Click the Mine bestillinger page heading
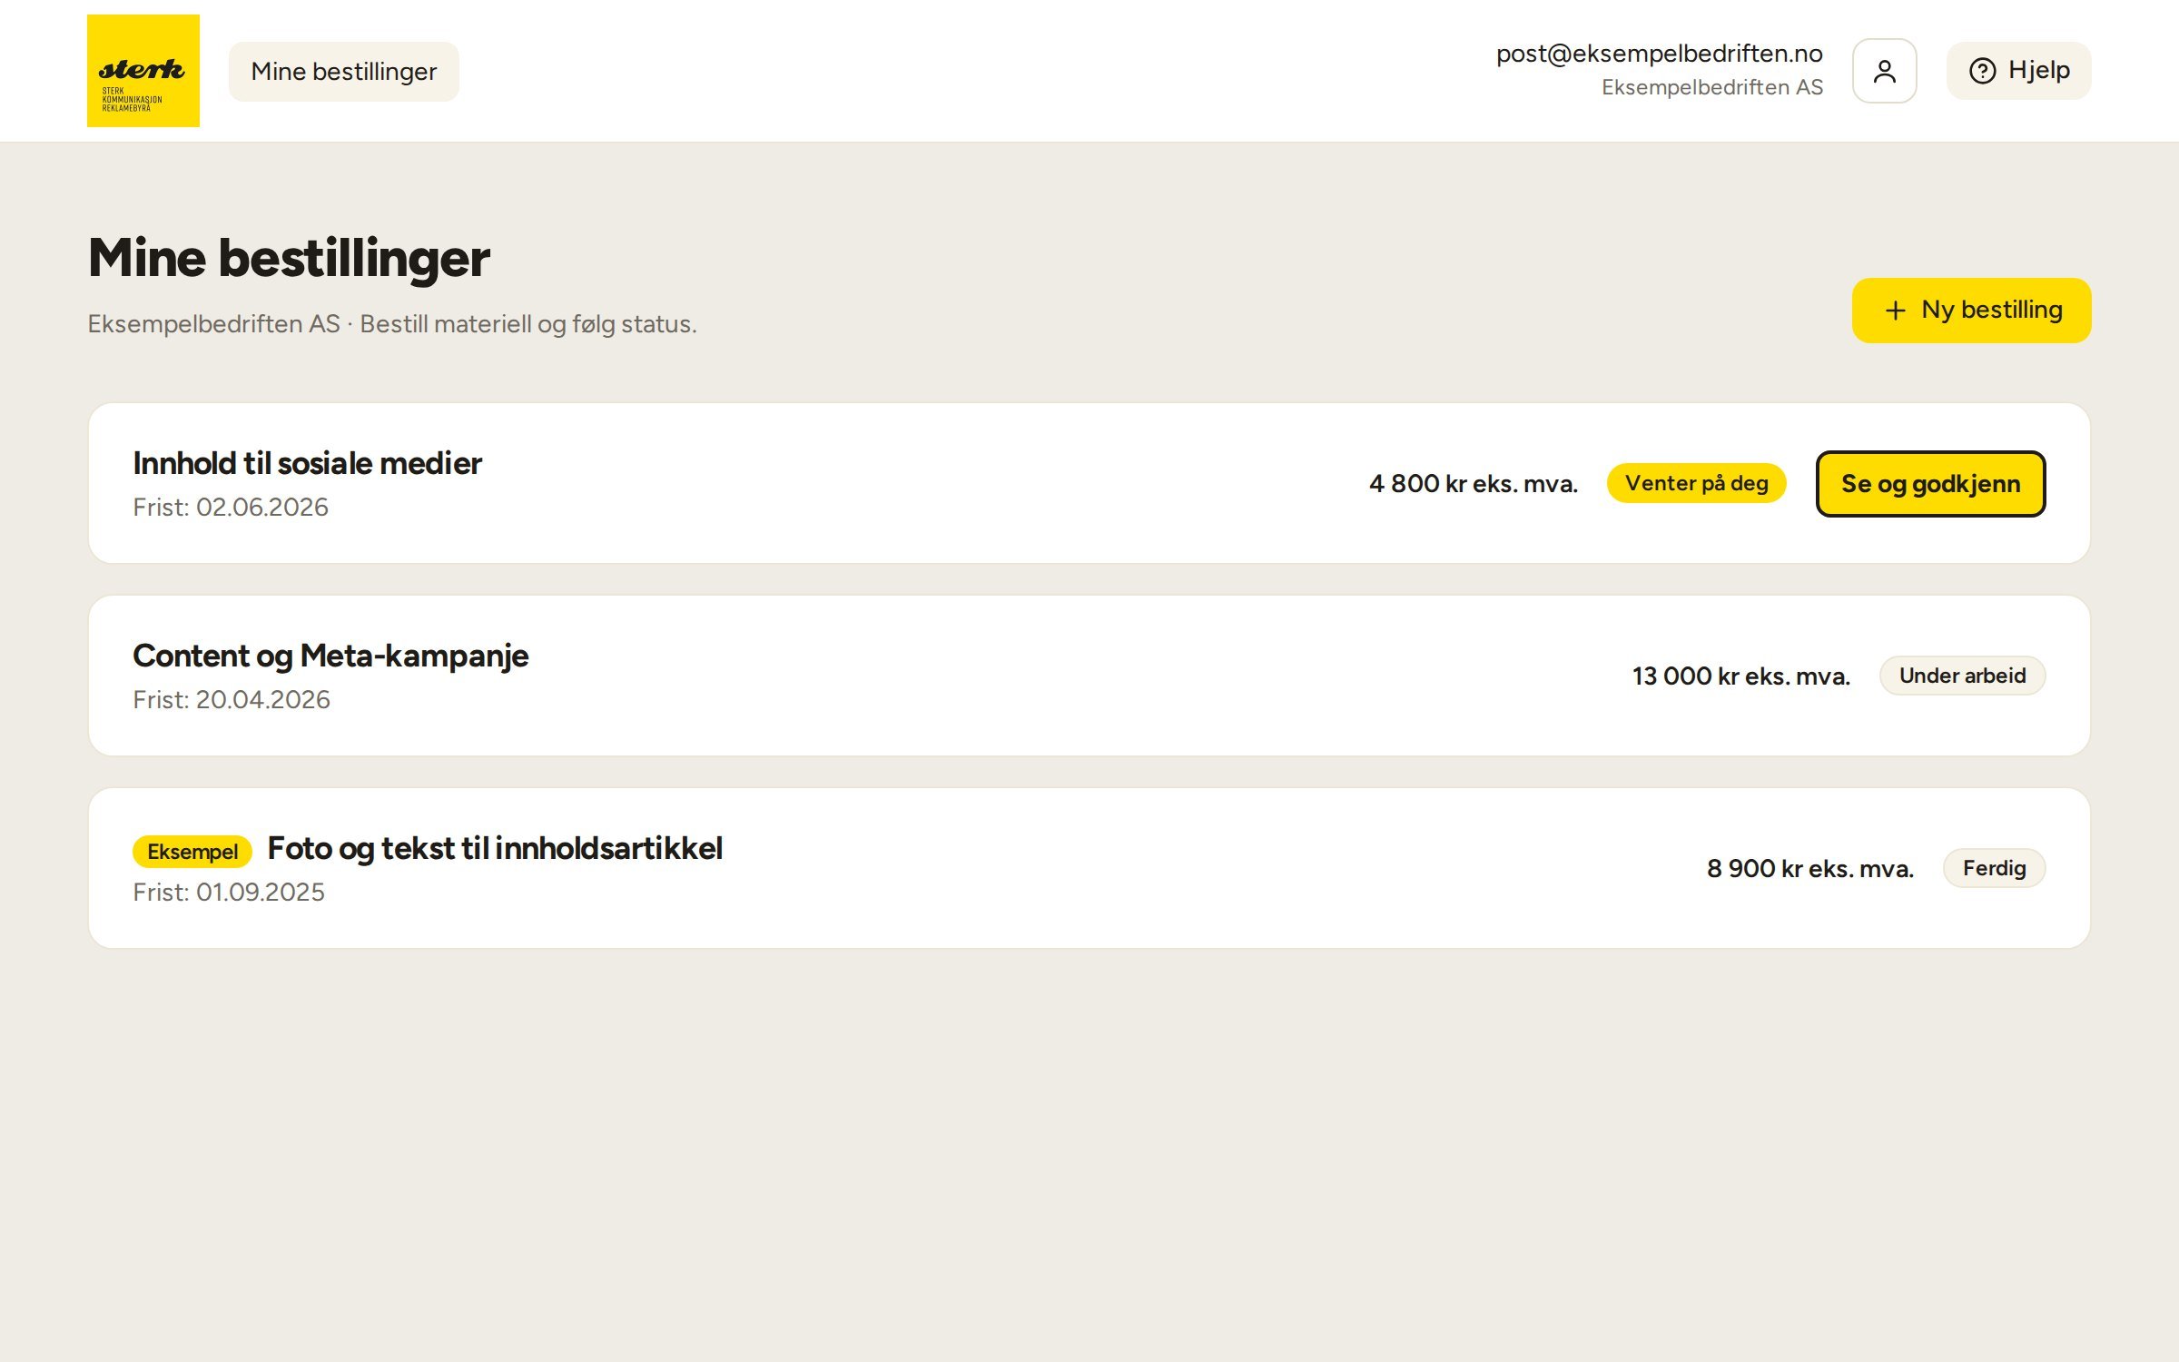Viewport: 2179px width, 1362px height. [289, 258]
